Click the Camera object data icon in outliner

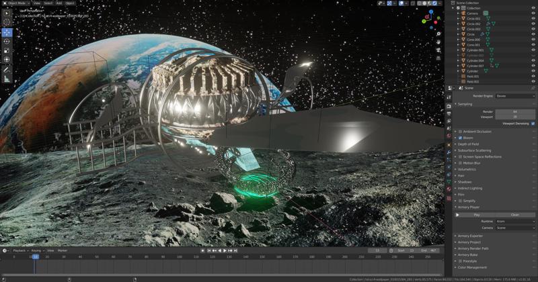pyautogui.click(x=486, y=13)
